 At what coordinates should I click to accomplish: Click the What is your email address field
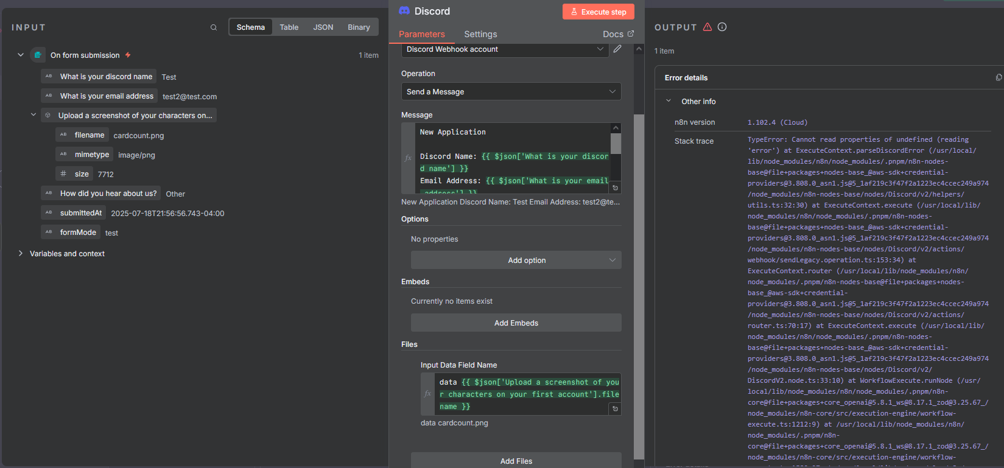[99, 96]
